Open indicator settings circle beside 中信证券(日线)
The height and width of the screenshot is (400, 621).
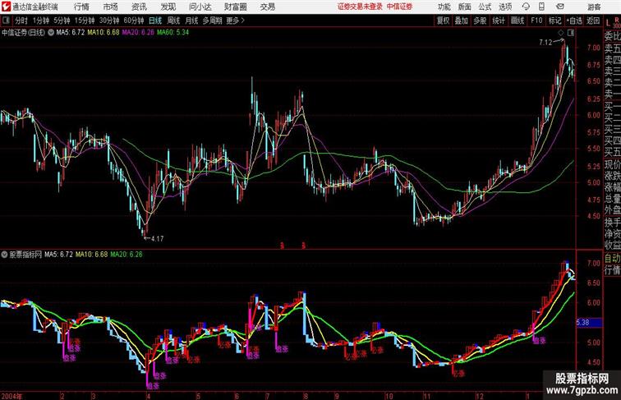(51, 33)
